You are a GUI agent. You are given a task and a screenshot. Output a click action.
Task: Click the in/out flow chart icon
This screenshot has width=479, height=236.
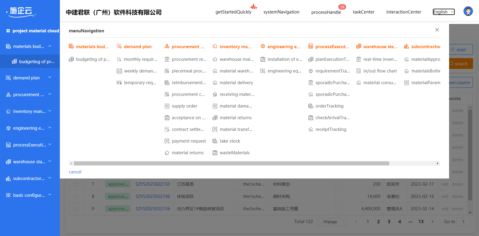pyautogui.click(x=359, y=71)
